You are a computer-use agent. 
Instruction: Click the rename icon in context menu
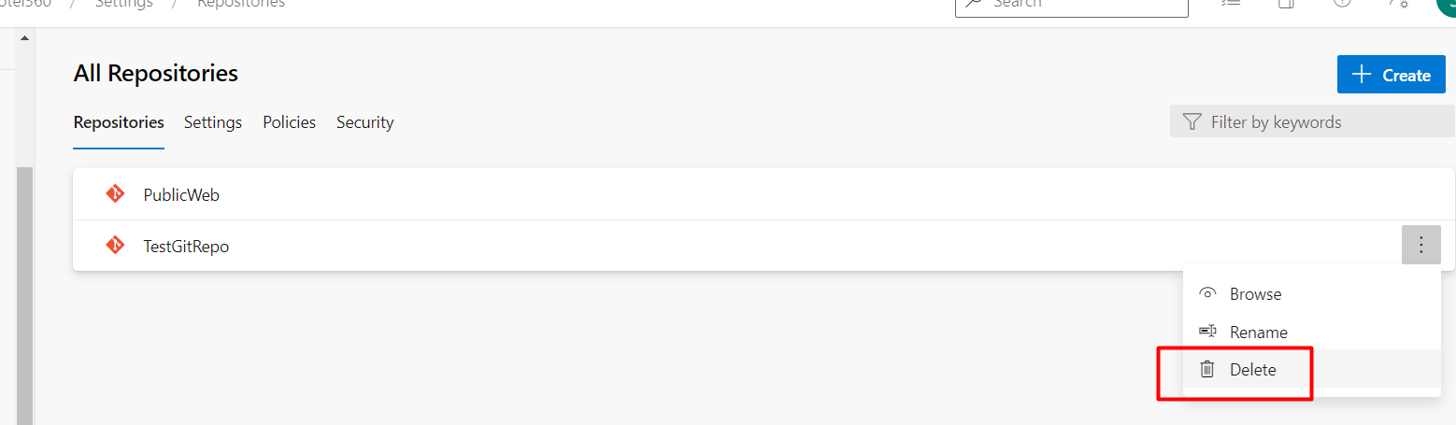[1207, 332]
